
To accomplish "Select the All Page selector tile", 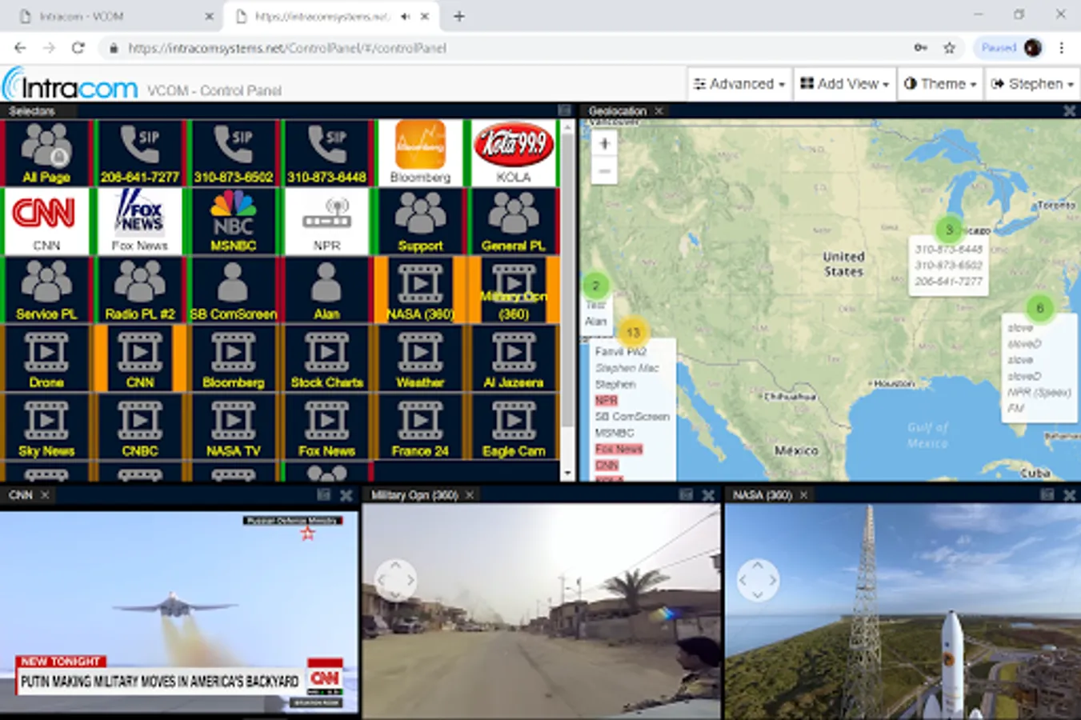I will pos(46,153).
